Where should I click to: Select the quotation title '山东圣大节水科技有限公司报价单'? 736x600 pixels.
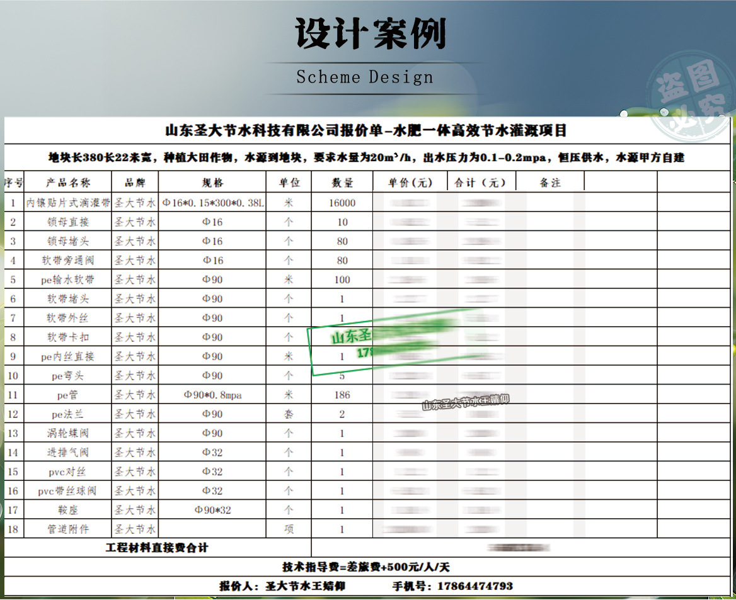pyautogui.click(x=274, y=130)
